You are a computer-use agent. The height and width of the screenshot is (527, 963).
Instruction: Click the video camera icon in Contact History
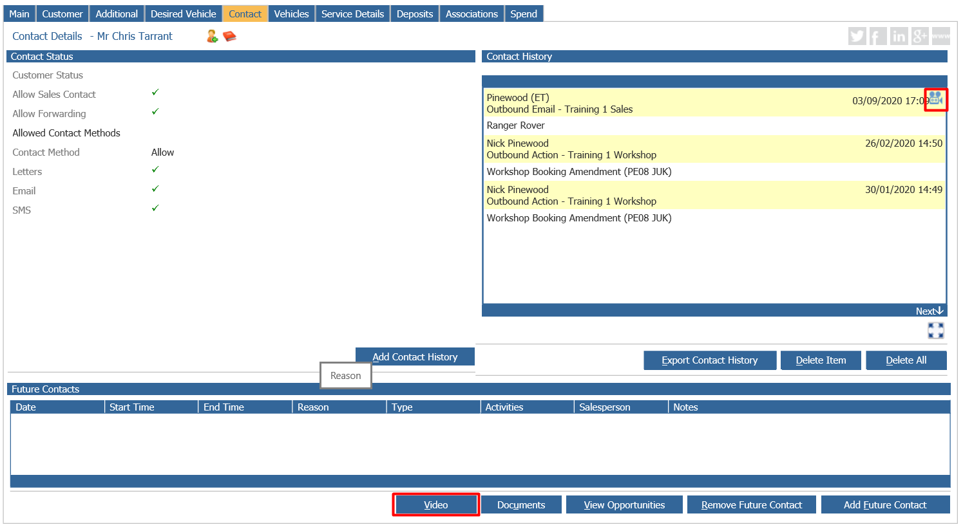pos(936,99)
